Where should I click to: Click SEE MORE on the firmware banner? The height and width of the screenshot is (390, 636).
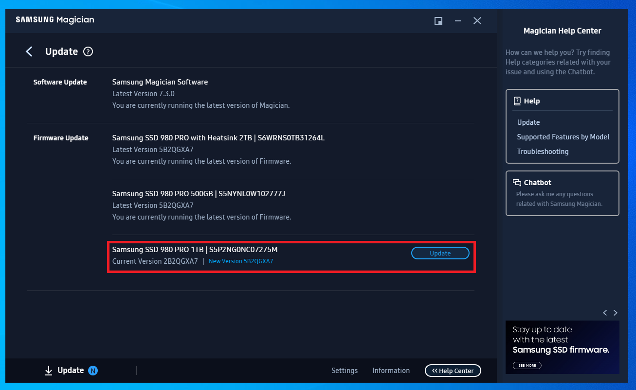527,365
